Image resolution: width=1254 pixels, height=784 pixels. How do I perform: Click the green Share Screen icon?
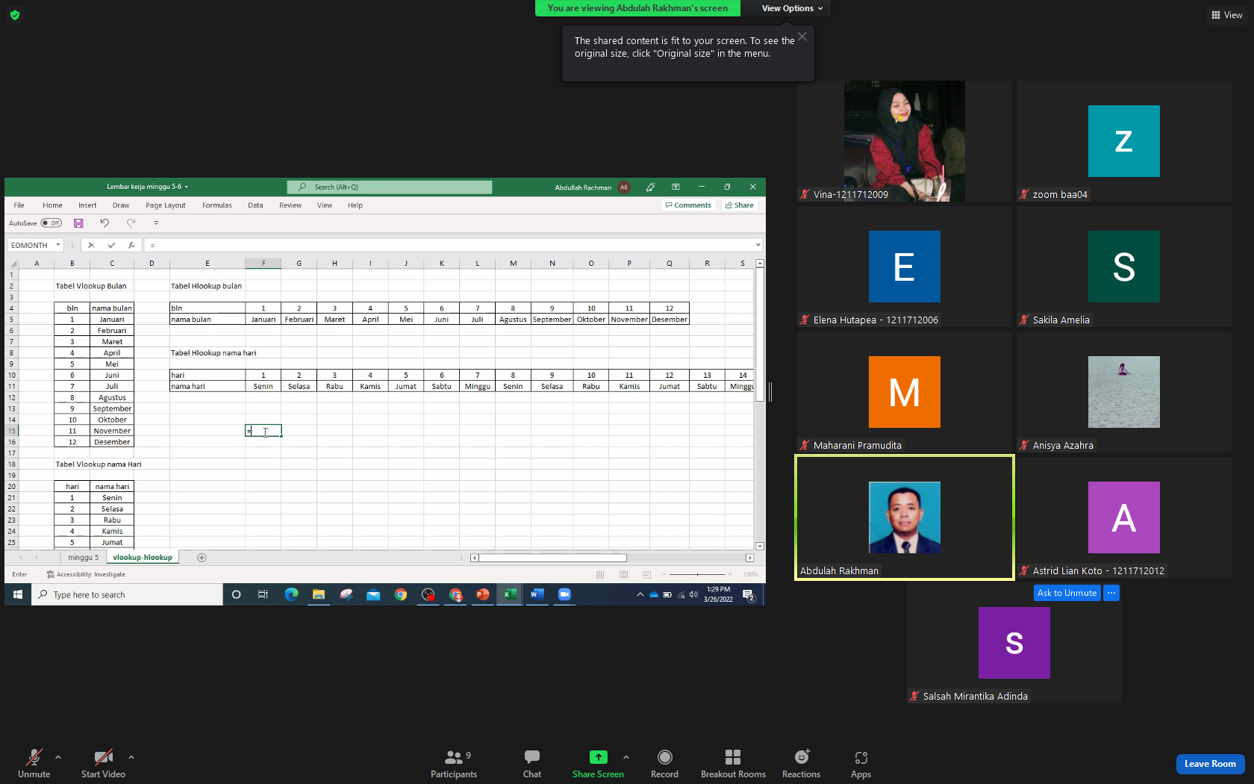[598, 757]
